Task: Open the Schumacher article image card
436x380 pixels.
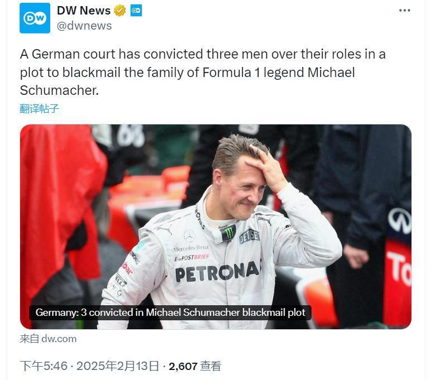Action: click(215, 226)
